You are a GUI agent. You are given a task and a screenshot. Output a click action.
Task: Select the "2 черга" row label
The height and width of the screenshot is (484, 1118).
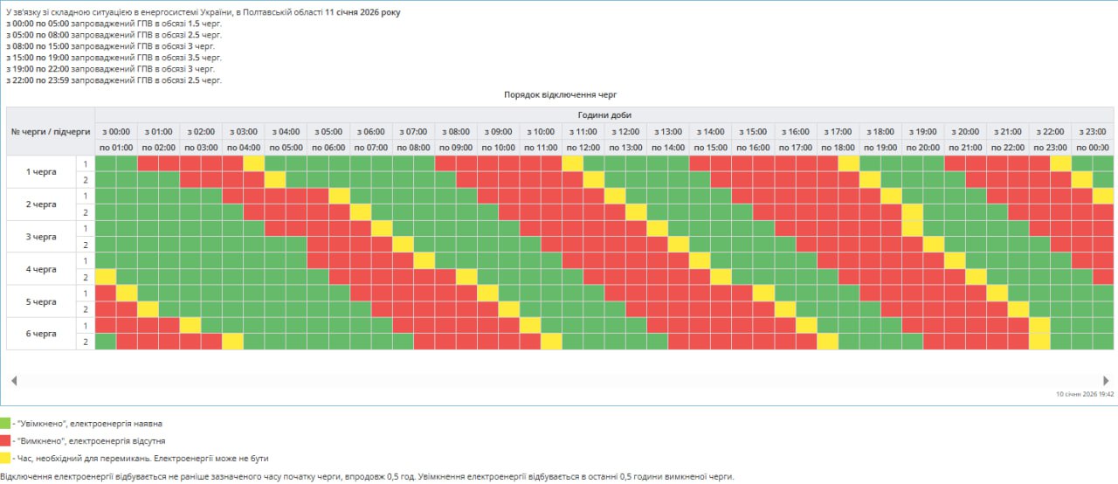pyautogui.click(x=41, y=204)
